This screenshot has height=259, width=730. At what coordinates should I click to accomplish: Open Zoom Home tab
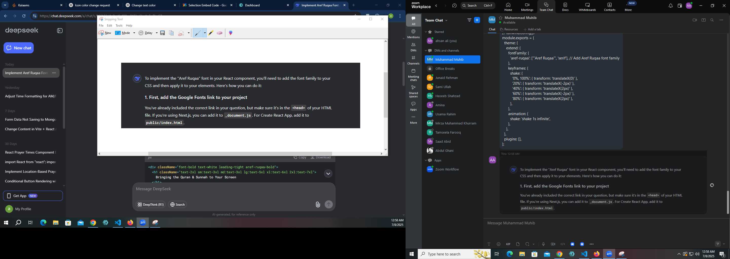point(508,7)
